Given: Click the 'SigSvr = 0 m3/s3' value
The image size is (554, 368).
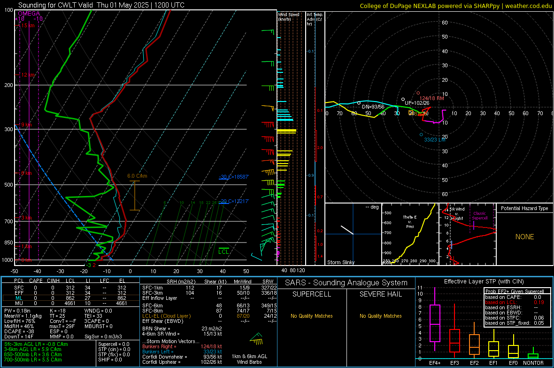Looking at the screenshot, I should [x=103, y=337].
